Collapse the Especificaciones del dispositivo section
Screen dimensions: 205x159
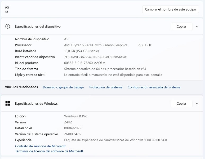197,26
